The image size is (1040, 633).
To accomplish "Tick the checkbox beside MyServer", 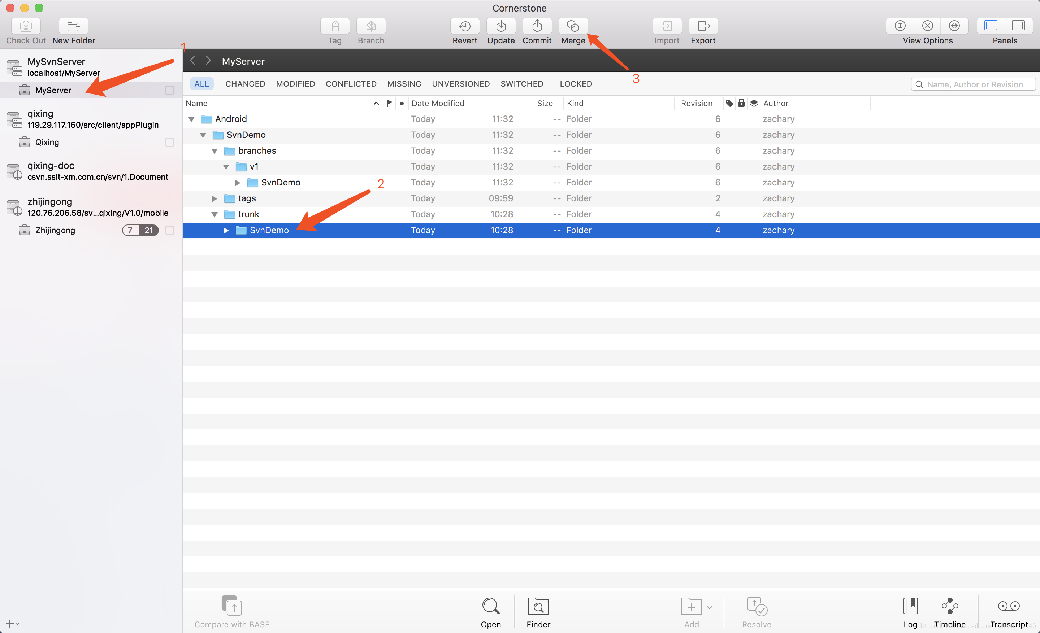I will 170,90.
